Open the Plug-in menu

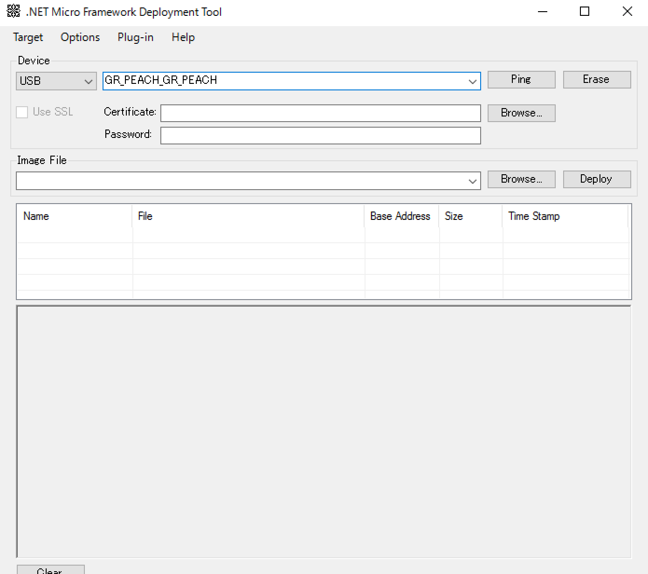136,37
